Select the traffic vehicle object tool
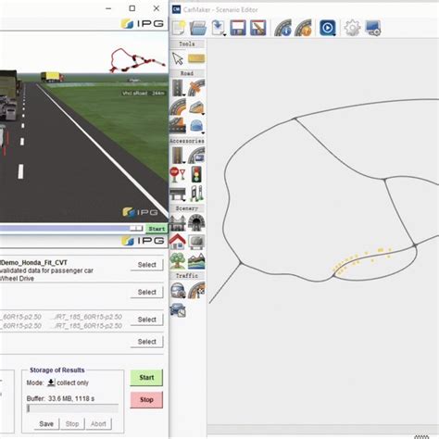The image size is (439, 439). tap(178, 290)
